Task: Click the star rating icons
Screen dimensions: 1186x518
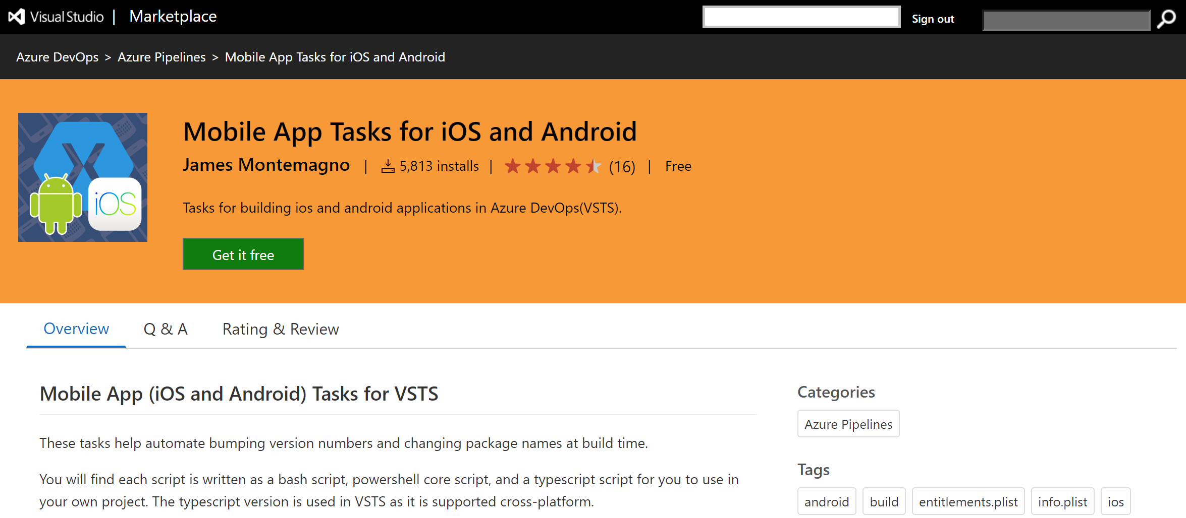Action: click(553, 166)
